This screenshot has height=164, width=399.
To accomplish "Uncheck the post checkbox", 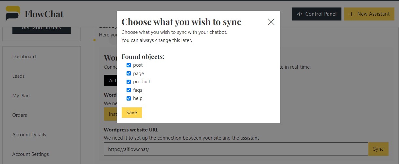I will click(x=129, y=65).
